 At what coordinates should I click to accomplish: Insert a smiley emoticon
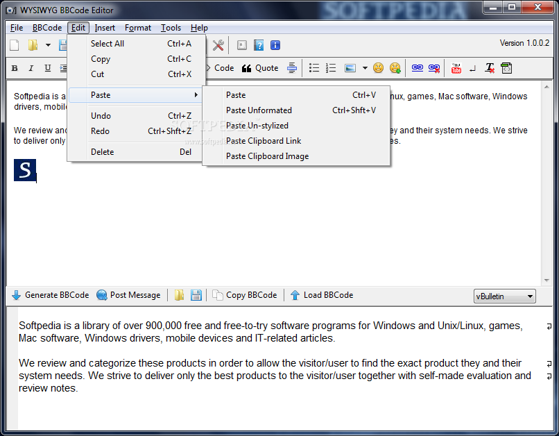click(378, 68)
